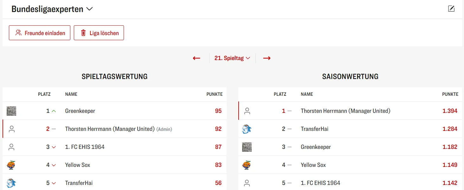Screen dimensions: 464x190
Task: Click the Punkte column header in Saisonwertung
Action: click(x=450, y=94)
